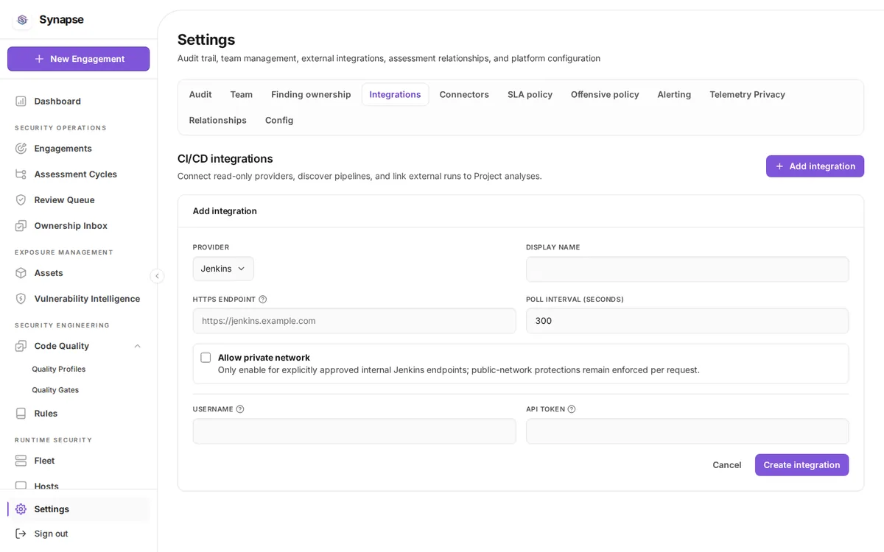Screen dimensions: 884x552
Task: Click the API token help icon
Action: click(571, 408)
